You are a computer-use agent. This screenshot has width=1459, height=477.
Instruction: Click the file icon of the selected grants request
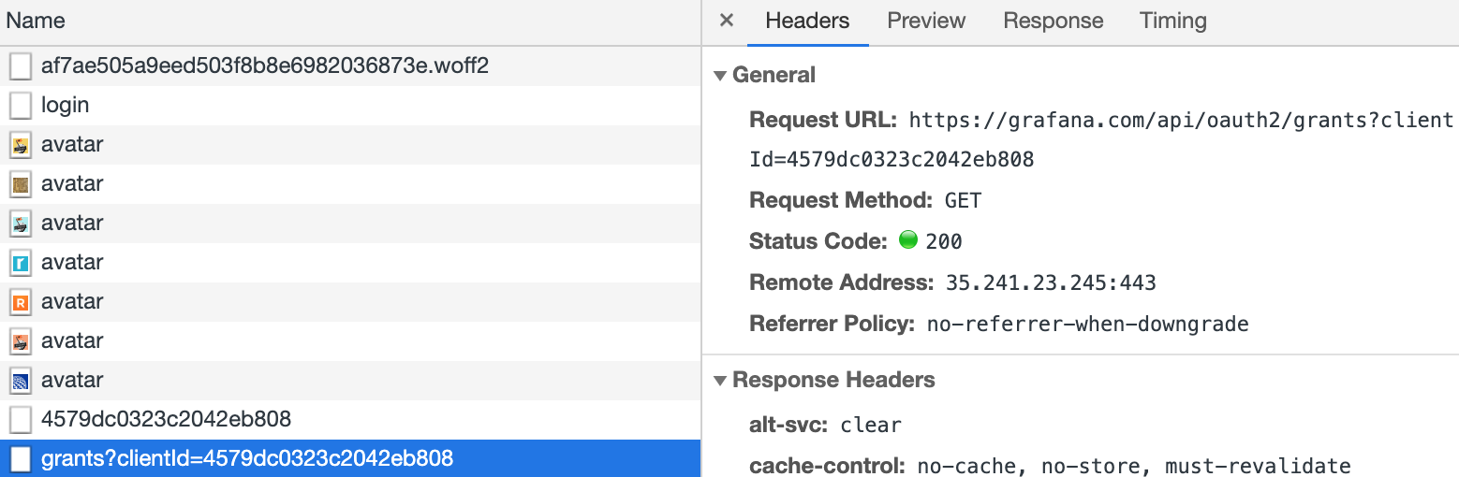(x=21, y=459)
